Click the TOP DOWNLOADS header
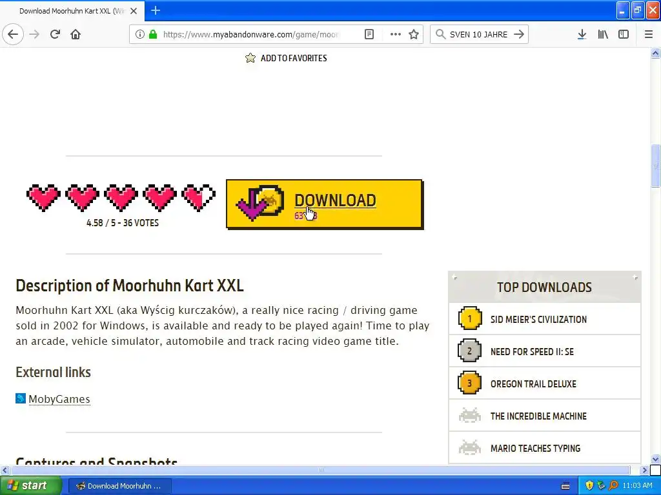The image size is (661, 495). point(544,287)
